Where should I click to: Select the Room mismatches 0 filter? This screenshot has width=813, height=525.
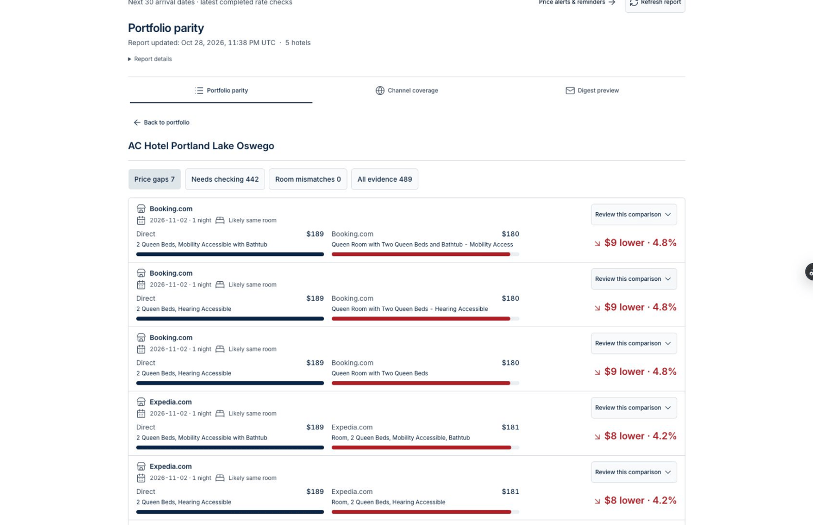pyautogui.click(x=308, y=179)
